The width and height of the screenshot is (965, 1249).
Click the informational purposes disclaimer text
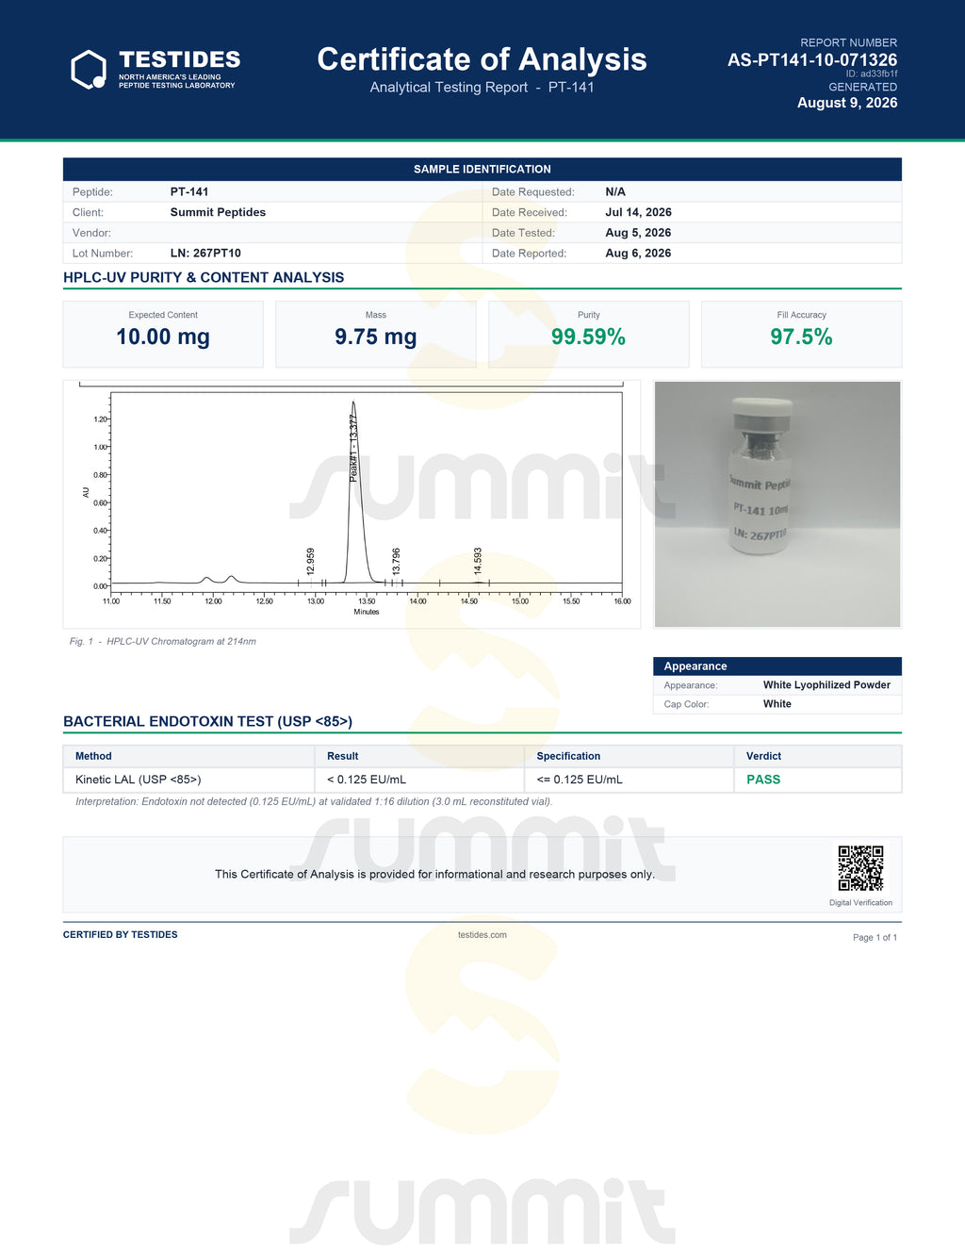(434, 874)
